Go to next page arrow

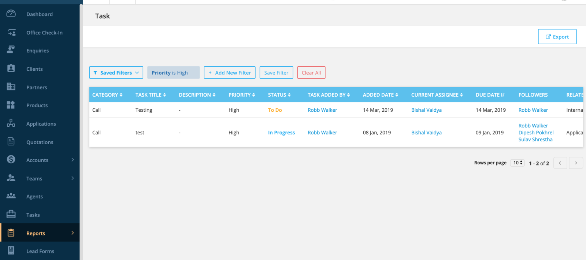pyautogui.click(x=576, y=163)
